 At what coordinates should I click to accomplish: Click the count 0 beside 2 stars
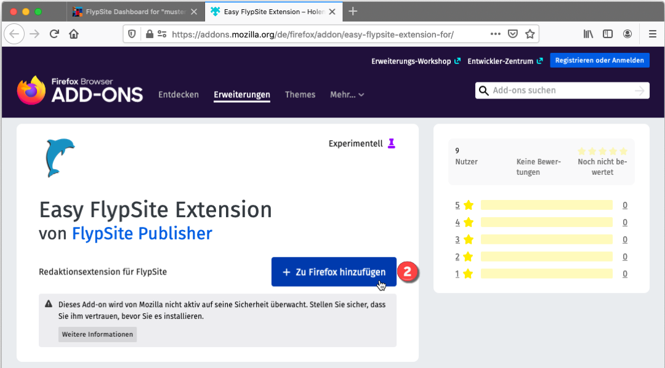coord(625,257)
